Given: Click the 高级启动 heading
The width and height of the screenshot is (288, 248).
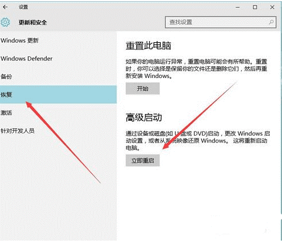Looking at the screenshot, I should pyautogui.click(x=144, y=117).
